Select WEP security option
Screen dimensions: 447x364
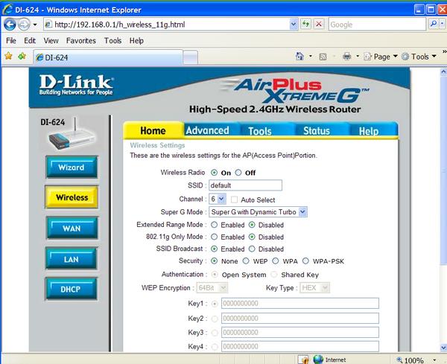click(x=246, y=261)
